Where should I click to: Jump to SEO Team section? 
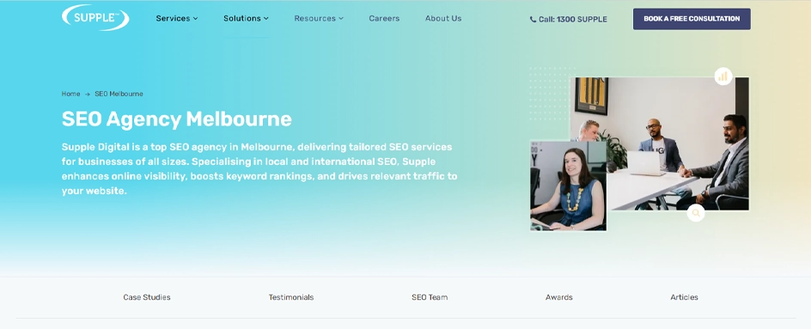click(430, 297)
